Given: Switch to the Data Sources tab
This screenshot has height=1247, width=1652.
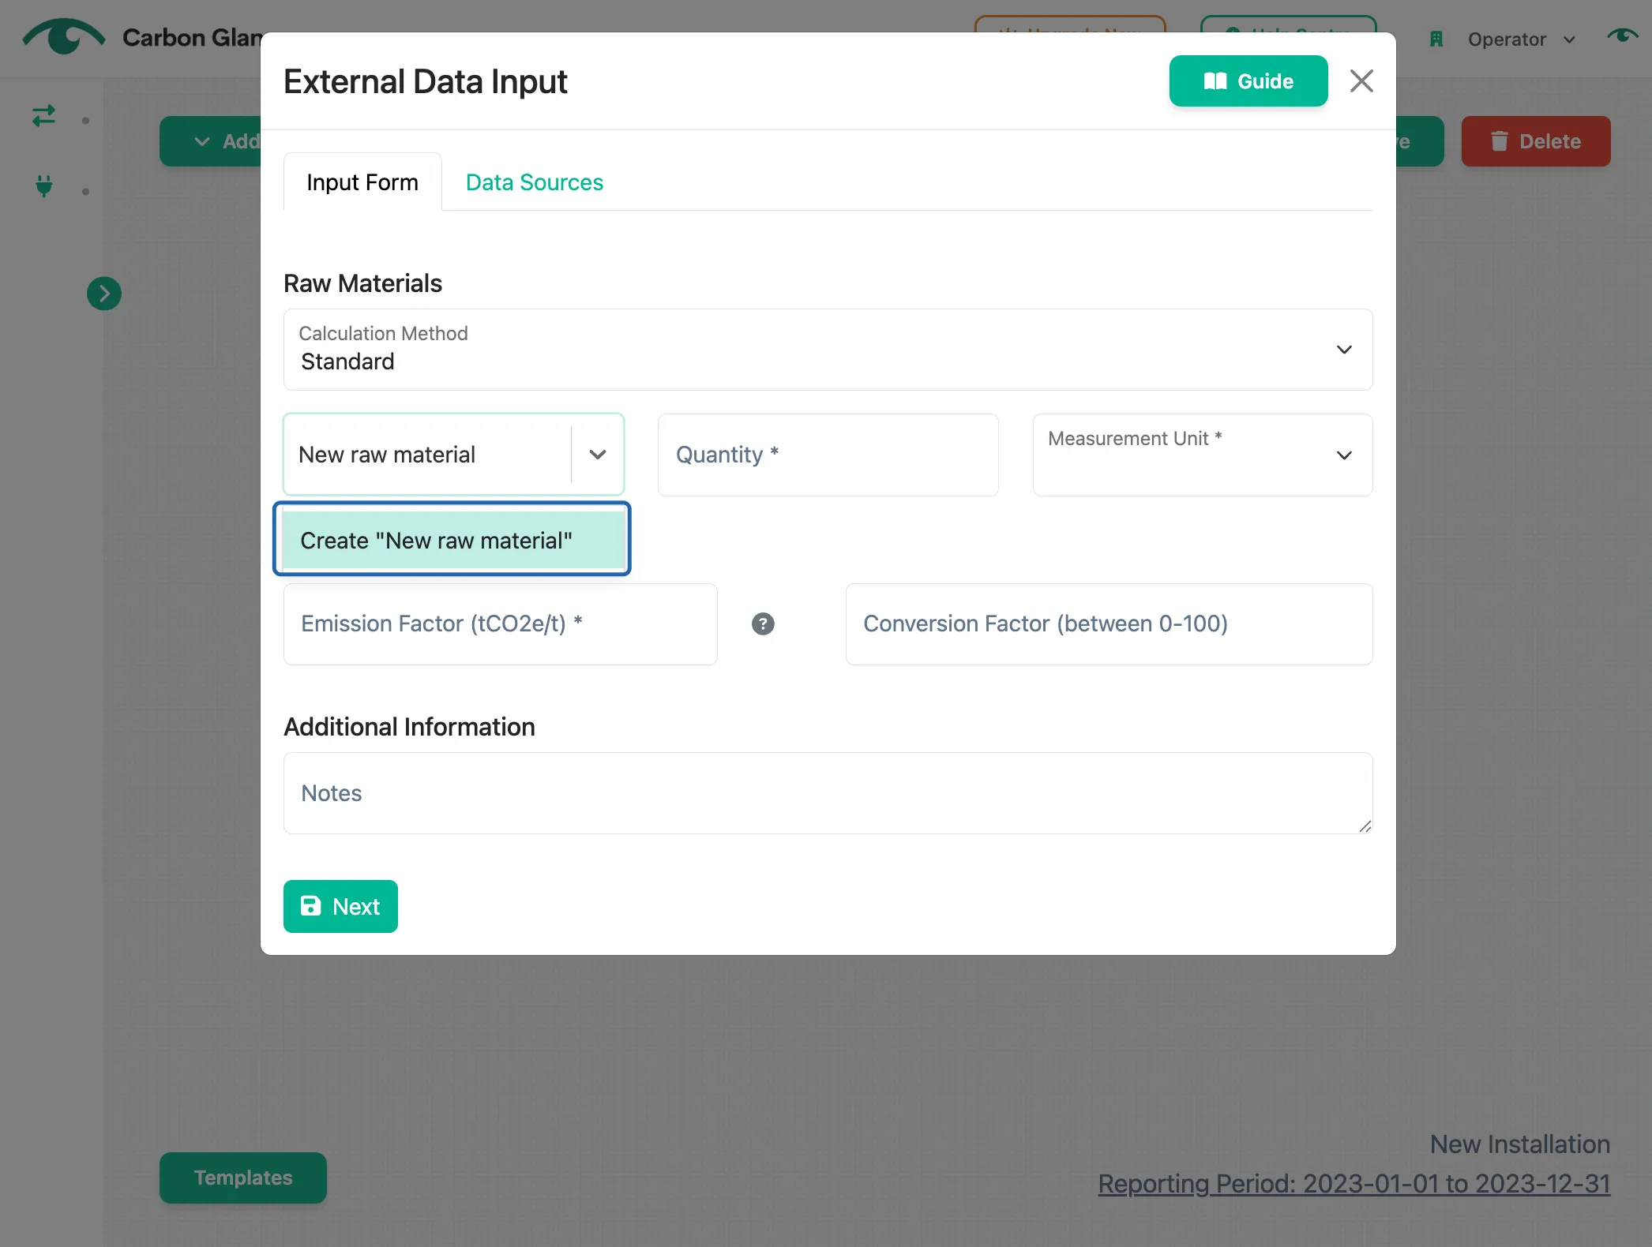Looking at the screenshot, I should 534,182.
